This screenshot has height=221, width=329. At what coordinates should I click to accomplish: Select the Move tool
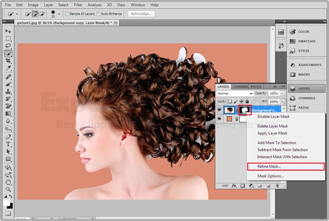click(x=8, y=31)
